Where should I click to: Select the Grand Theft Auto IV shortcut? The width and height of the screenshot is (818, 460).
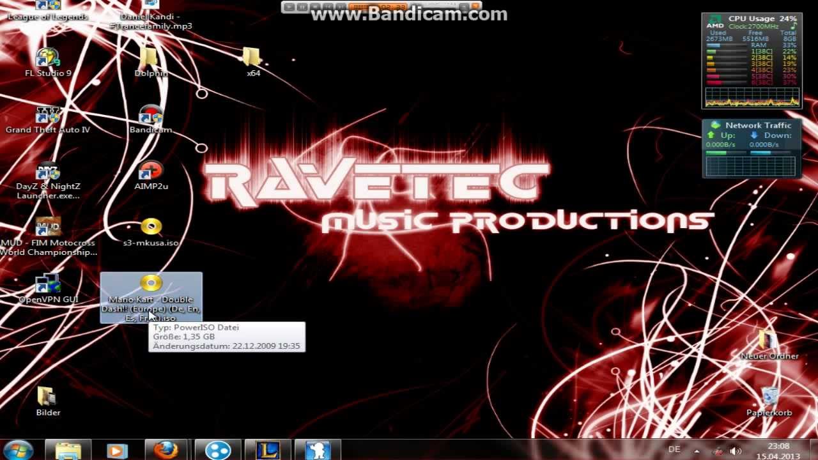[48, 119]
